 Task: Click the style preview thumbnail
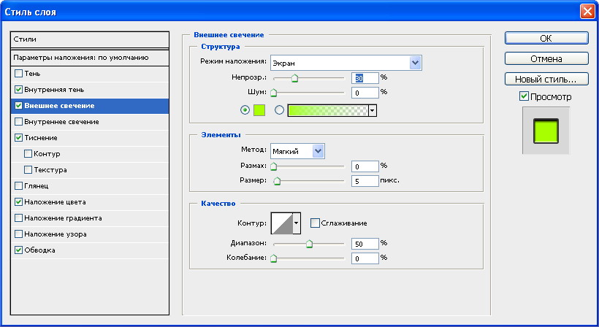pyautogui.click(x=546, y=131)
